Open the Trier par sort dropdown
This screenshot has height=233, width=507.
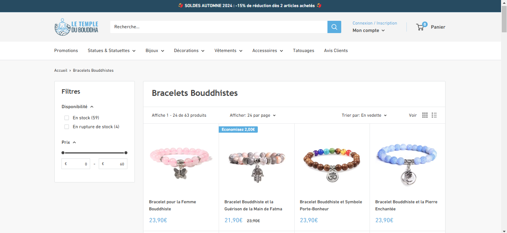[364, 115]
